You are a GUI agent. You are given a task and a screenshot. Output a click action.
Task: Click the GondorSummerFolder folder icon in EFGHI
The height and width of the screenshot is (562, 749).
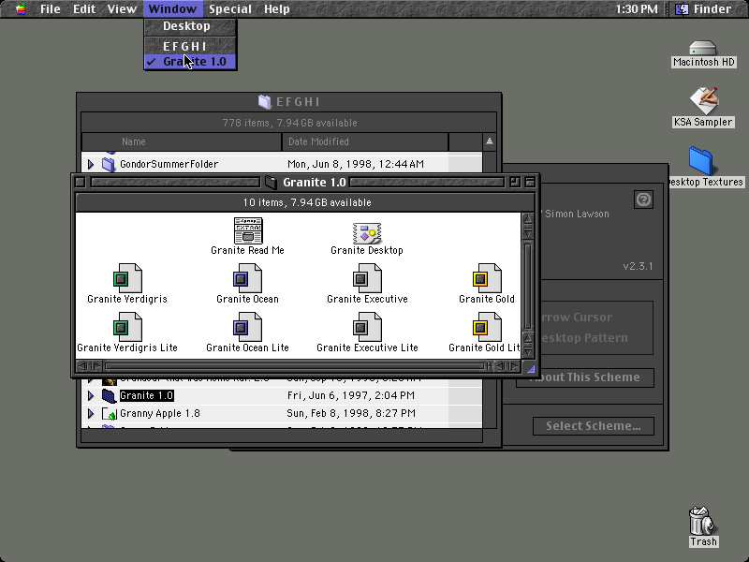coord(109,165)
